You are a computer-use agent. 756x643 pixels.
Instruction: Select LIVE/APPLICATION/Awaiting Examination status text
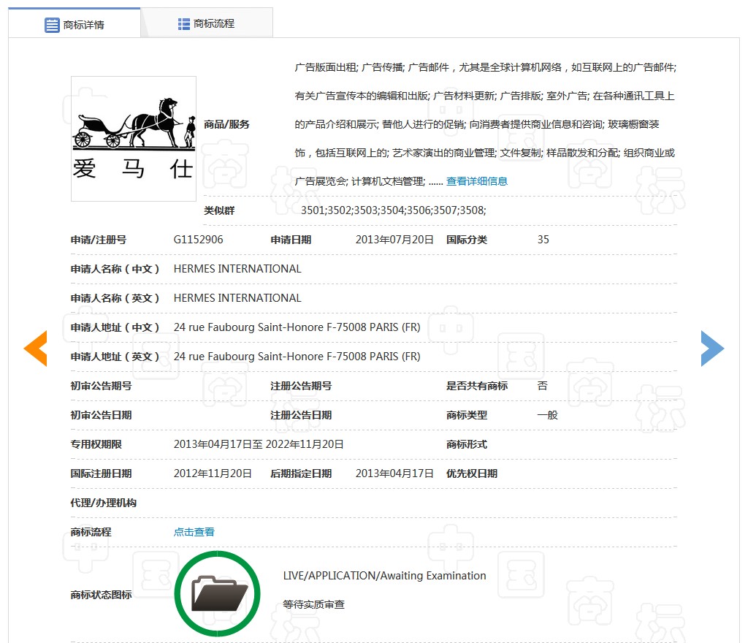pyautogui.click(x=384, y=576)
